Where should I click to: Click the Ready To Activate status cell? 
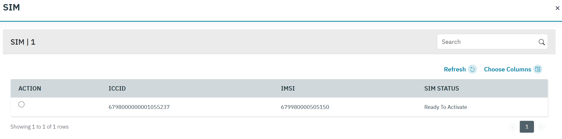pos(446,107)
